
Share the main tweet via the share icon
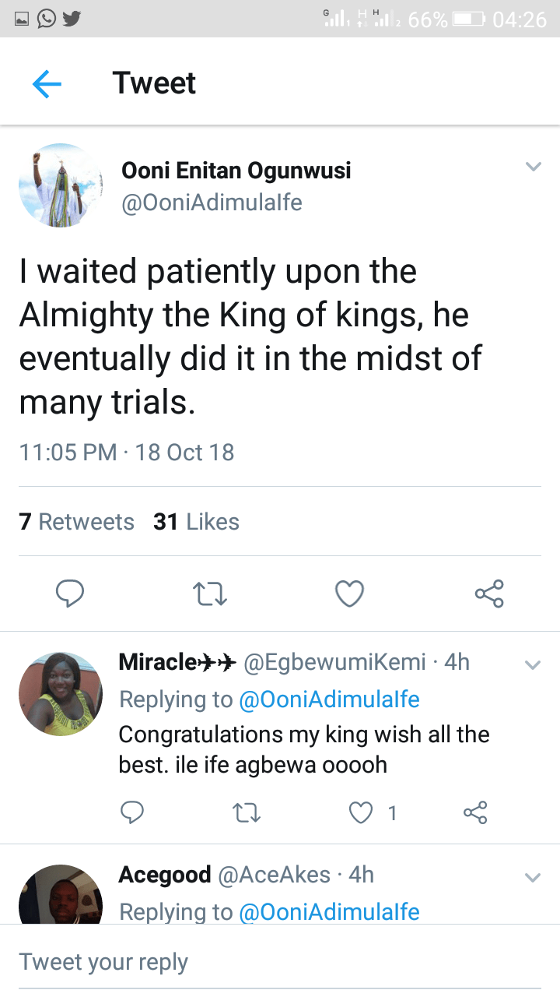[x=489, y=594]
